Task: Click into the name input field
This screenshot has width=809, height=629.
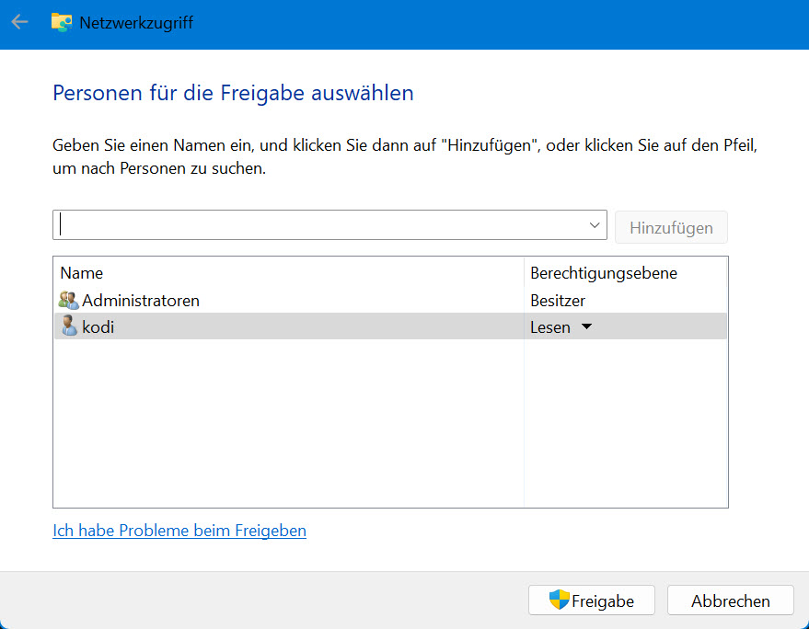Action: coord(320,224)
